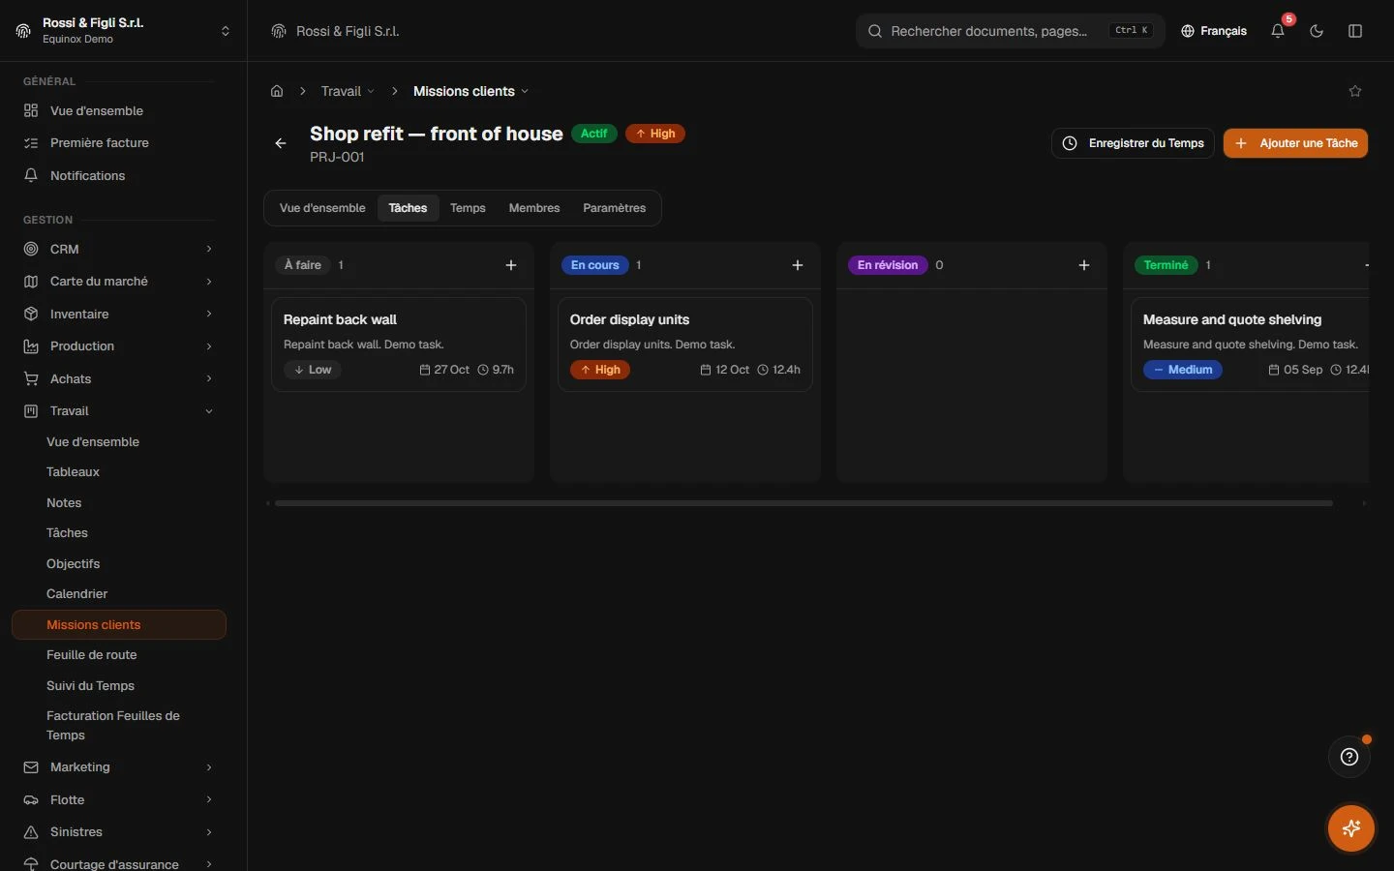The image size is (1394, 871).
Task: Open the notifications bell icon
Action: pos(1278,31)
